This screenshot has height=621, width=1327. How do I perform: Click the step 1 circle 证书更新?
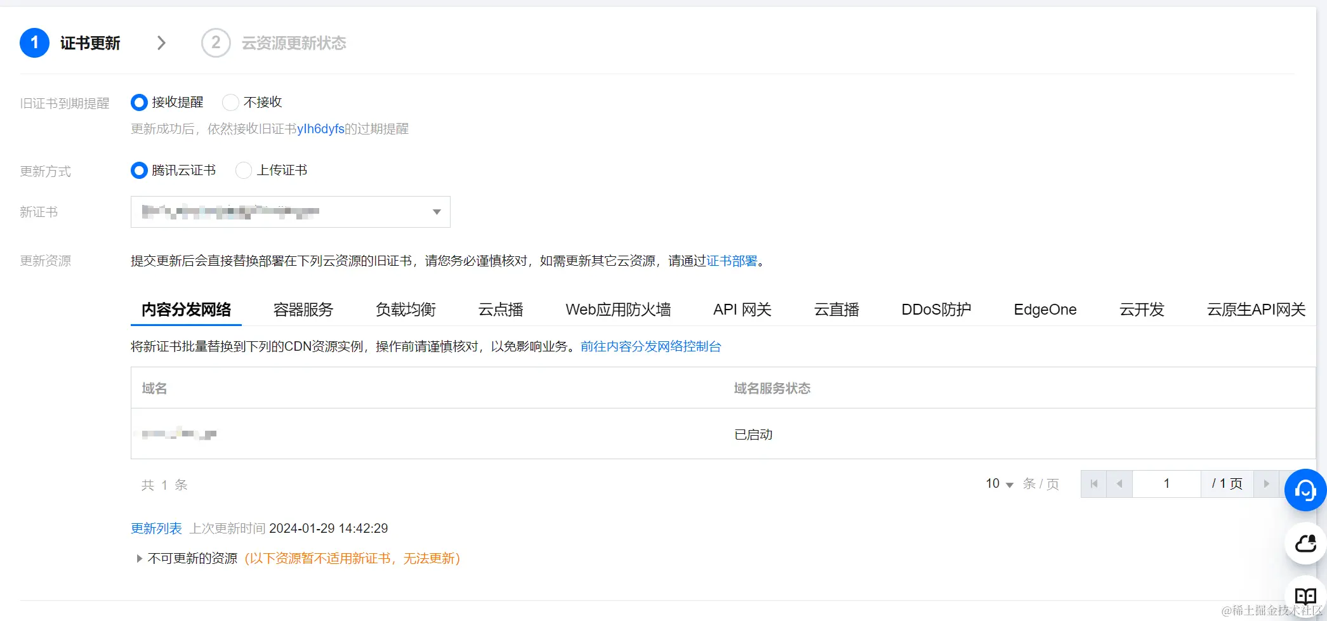[x=34, y=42]
